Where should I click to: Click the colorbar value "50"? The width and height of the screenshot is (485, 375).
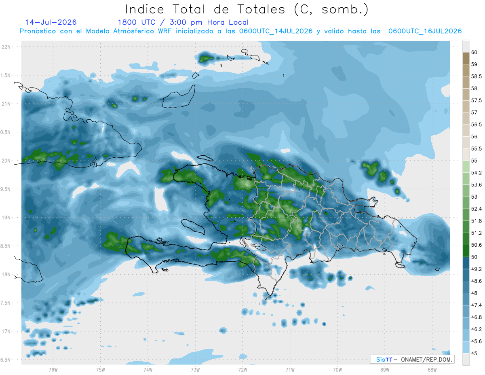point(475,257)
